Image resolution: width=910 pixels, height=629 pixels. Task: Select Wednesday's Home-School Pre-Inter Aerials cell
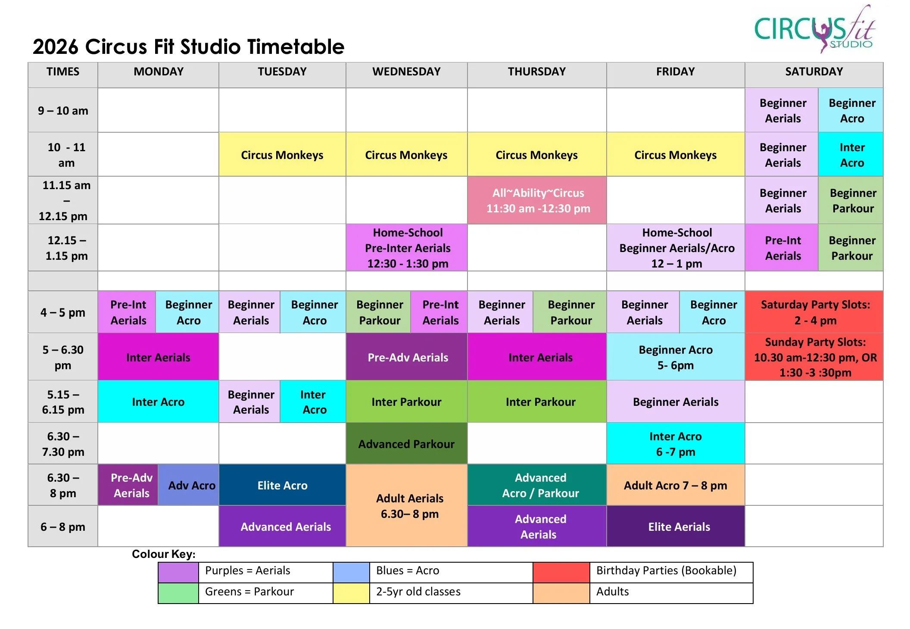click(x=407, y=248)
